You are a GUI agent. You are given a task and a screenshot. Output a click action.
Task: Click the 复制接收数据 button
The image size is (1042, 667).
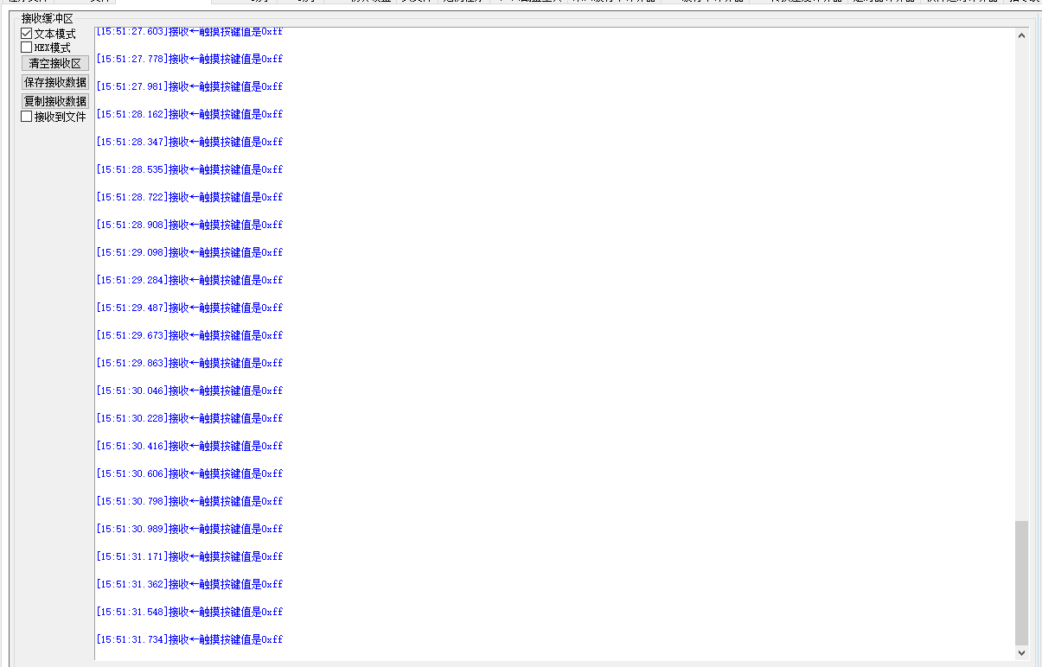[x=55, y=101]
